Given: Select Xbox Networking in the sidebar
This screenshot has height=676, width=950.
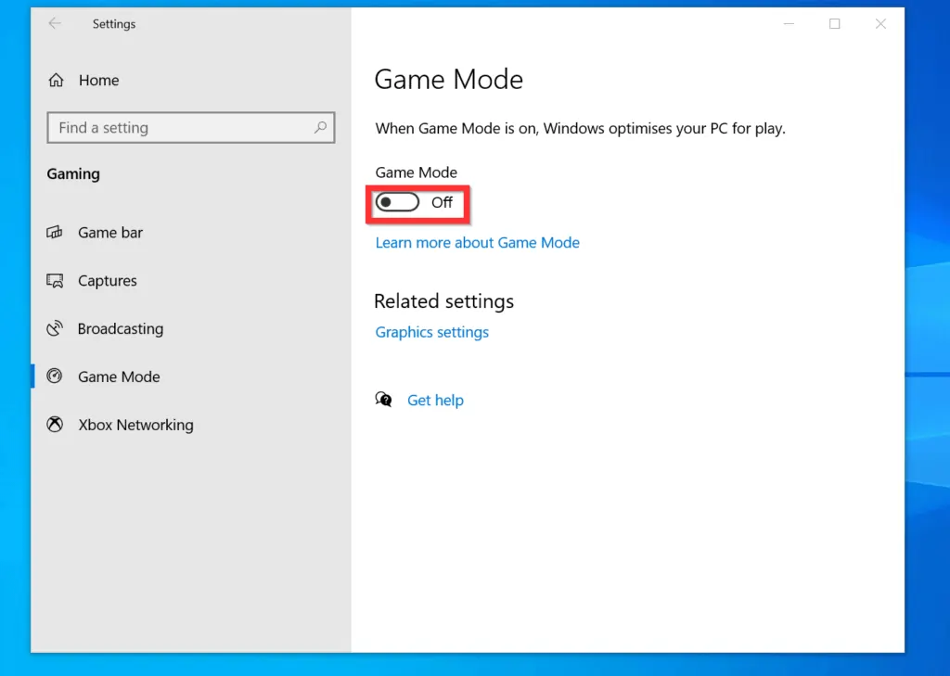Looking at the screenshot, I should 135,425.
